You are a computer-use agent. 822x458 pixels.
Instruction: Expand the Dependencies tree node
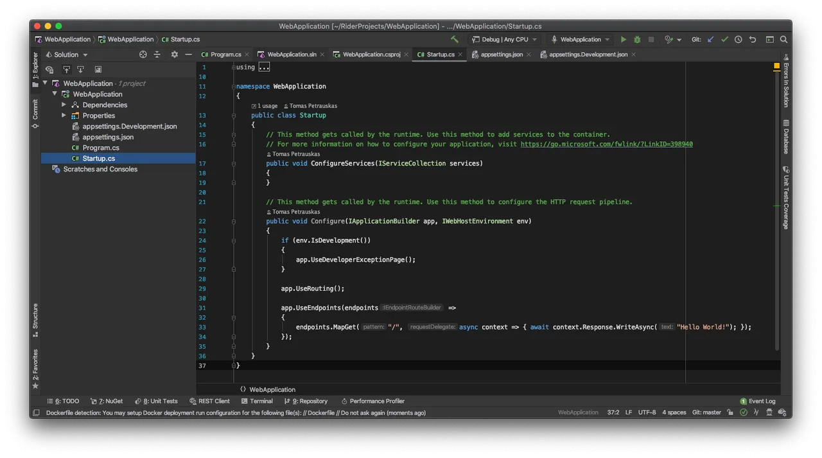pyautogui.click(x=64, y=105)
